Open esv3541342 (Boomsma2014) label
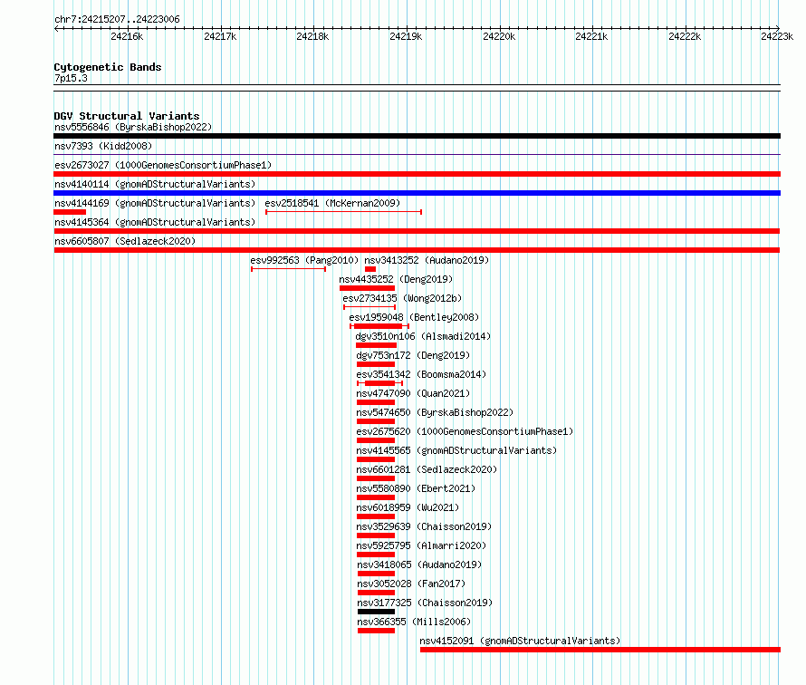 (421, 374)
